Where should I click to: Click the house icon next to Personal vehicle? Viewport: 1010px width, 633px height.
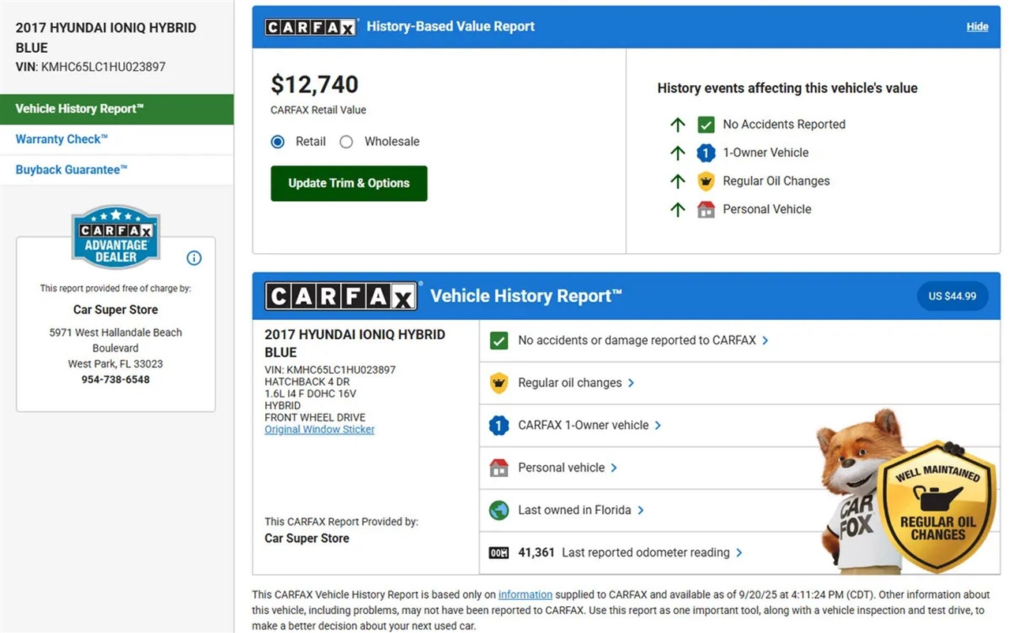(x=499, y=467)
